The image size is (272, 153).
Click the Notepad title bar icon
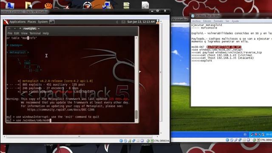[x=193, y=16]
